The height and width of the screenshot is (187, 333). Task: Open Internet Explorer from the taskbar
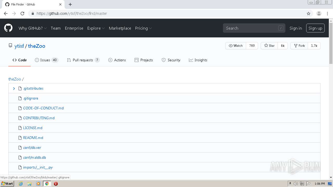pos(21,184)
